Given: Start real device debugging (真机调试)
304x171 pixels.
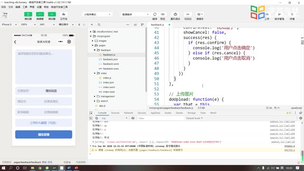Looking at the screenshot, I should coord(175,14).
